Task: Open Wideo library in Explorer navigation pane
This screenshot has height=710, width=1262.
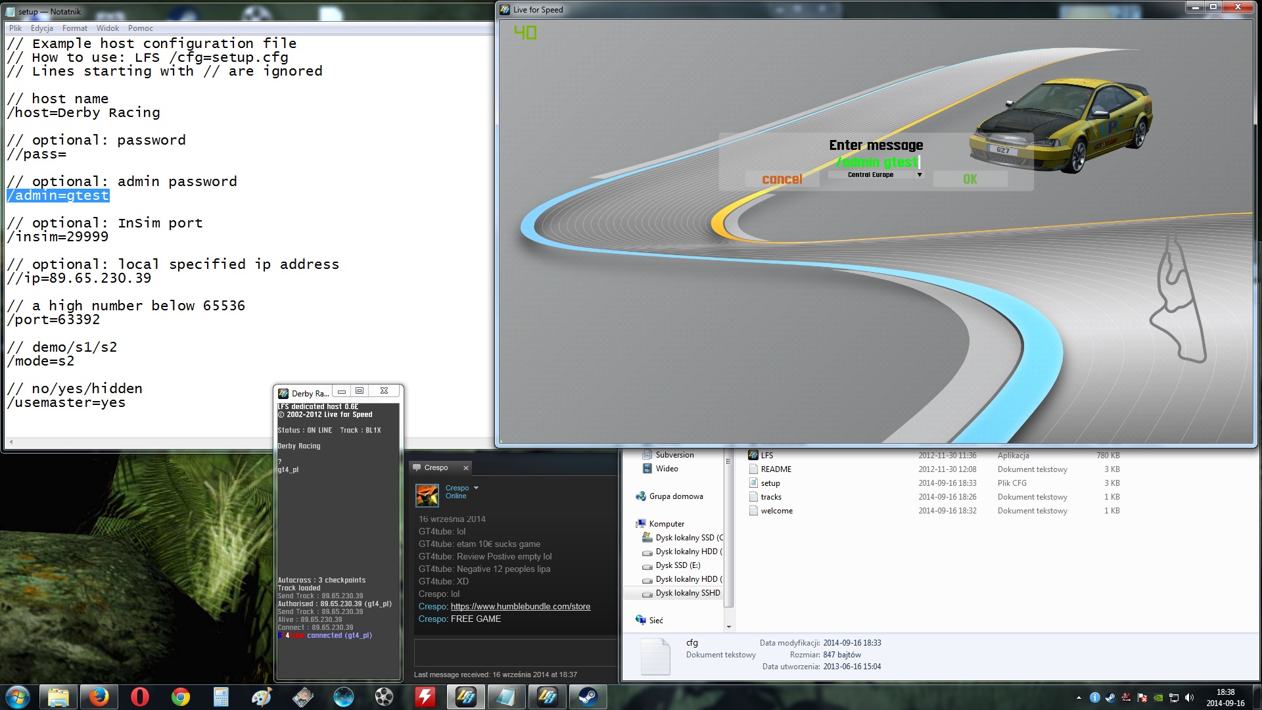Action: click(666, 469)
